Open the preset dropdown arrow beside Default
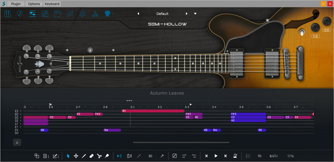Image resolution: width=334 pixels, height=162 pixels. pos(195,14)
